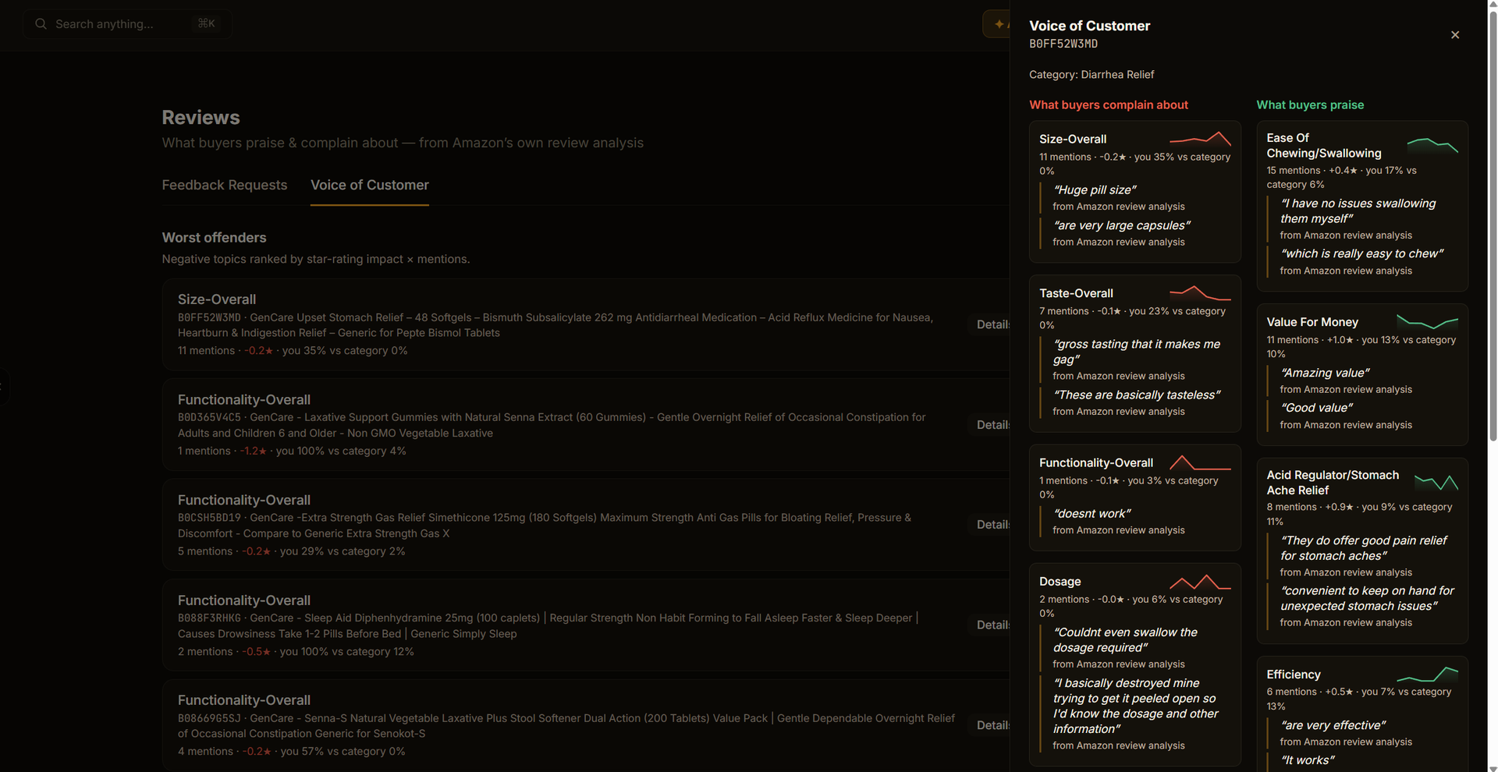Open Details for the Laxative Support Gummies row

coord(991,425)
